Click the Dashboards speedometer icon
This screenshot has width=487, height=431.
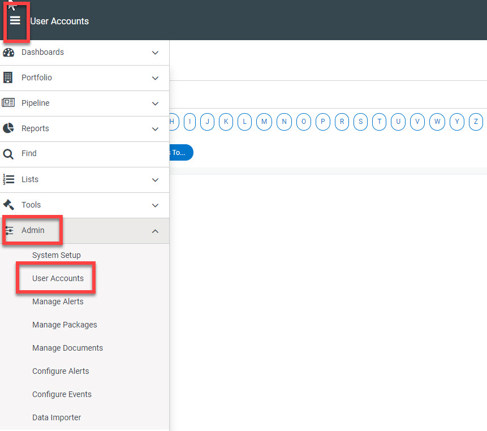(9, 52)
